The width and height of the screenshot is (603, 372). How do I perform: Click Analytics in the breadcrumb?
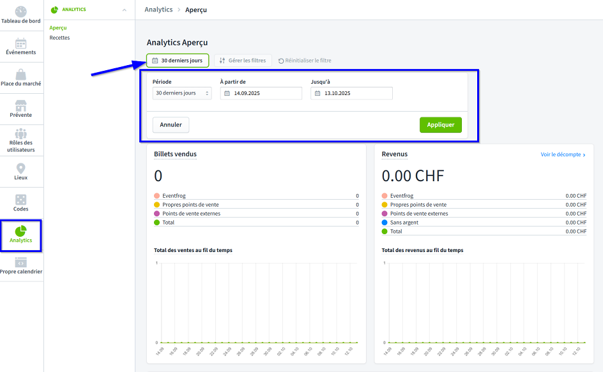point(158,10)
